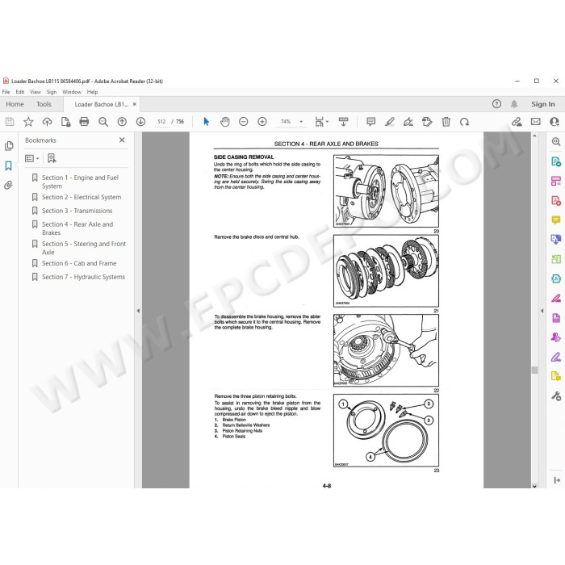Open the Edit menu
The height and width of the screenshot is (565, 565).
(20, 92)
